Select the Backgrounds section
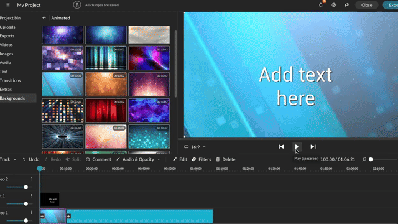The height and width of the screenshot is (224, 398). pyautogui.click(x=18, y=98)
